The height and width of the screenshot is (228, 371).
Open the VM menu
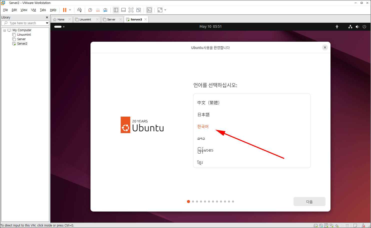click(x=33, y=10)
